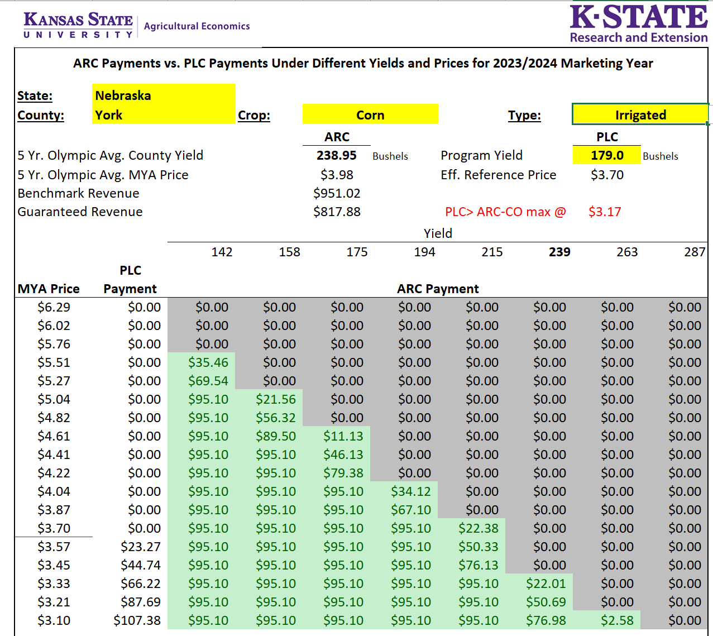Select the bold 239 yield column header
Viewport: 713px width, 636px height.
coord(559,252)
